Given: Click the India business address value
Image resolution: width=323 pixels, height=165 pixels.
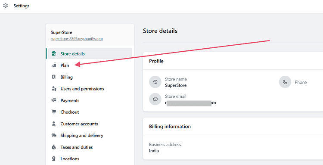Looking at the screenshot, I should click(154, 151).
